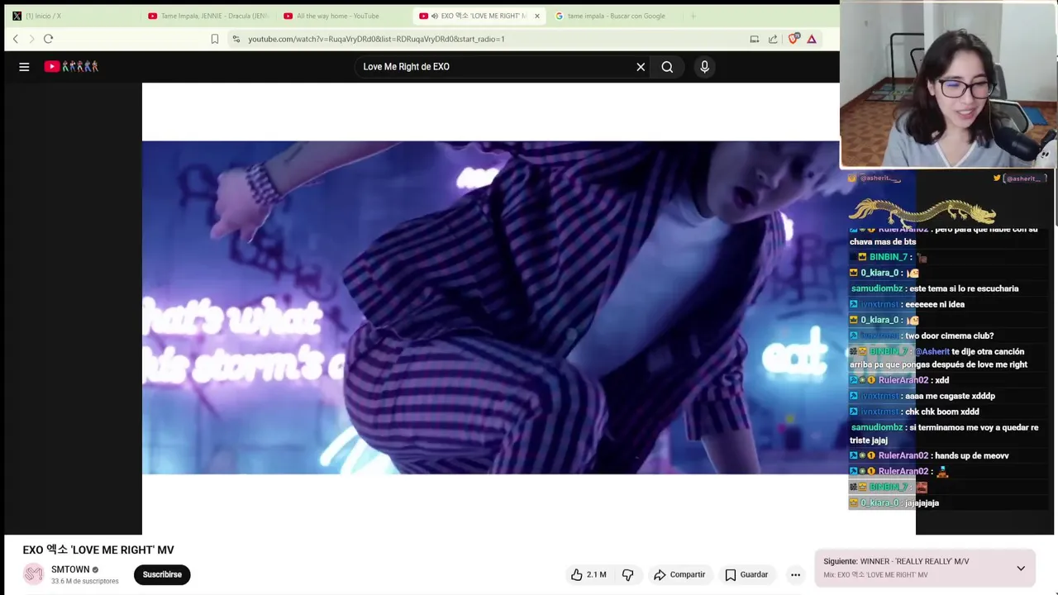
Task: Open the YouTube hamburger guide menu
Action: tap(24, 67)
